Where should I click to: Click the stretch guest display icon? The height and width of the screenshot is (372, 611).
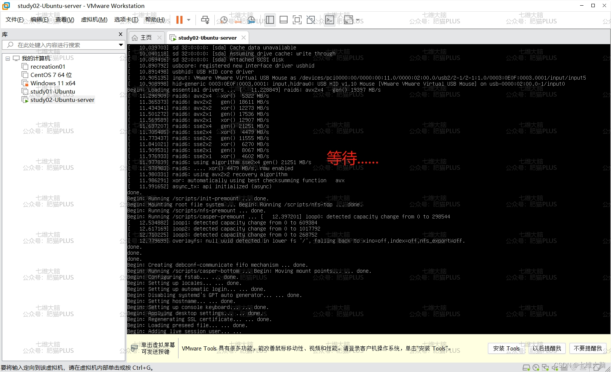pyautogui.click(x=348, y=20)
